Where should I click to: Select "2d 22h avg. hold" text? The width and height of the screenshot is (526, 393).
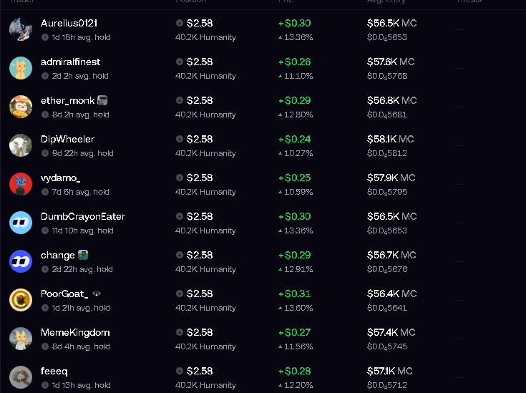tap(82, 269)
